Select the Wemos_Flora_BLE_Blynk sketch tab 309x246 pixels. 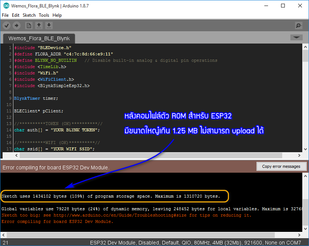(x=39, y=38)
